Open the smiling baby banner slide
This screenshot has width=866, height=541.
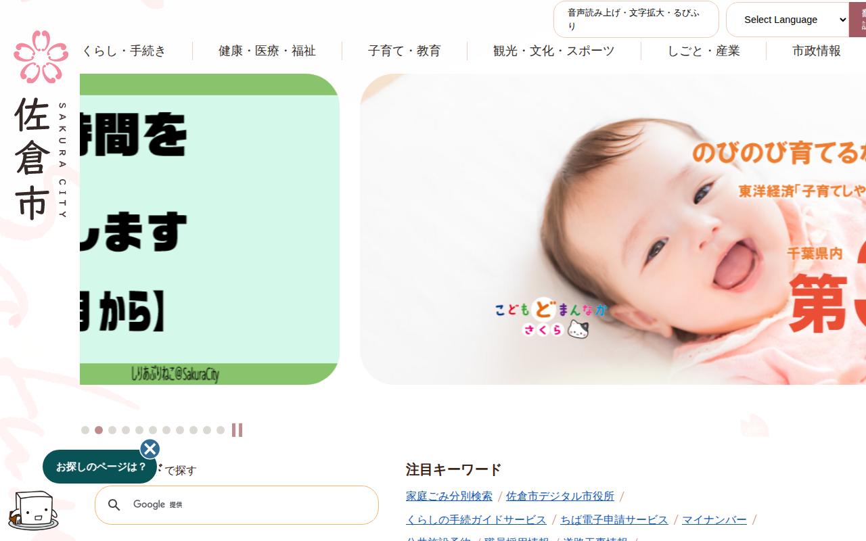coord(613,229)
